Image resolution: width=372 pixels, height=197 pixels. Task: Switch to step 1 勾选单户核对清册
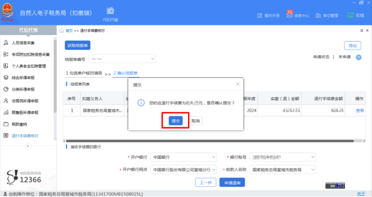(x=84, y=73)
